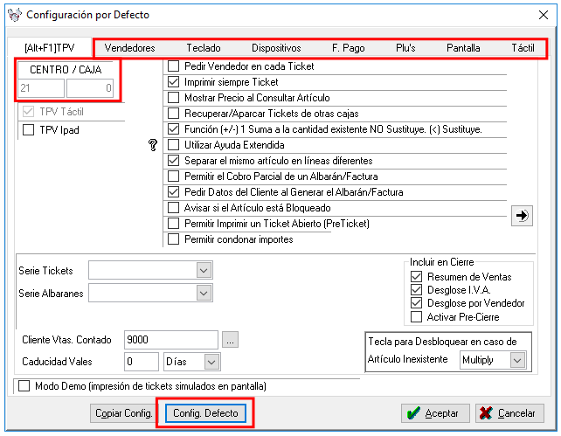Close the Configuración por Defecto window
Viewport: 561px width, 436px height.
[540, 14]
